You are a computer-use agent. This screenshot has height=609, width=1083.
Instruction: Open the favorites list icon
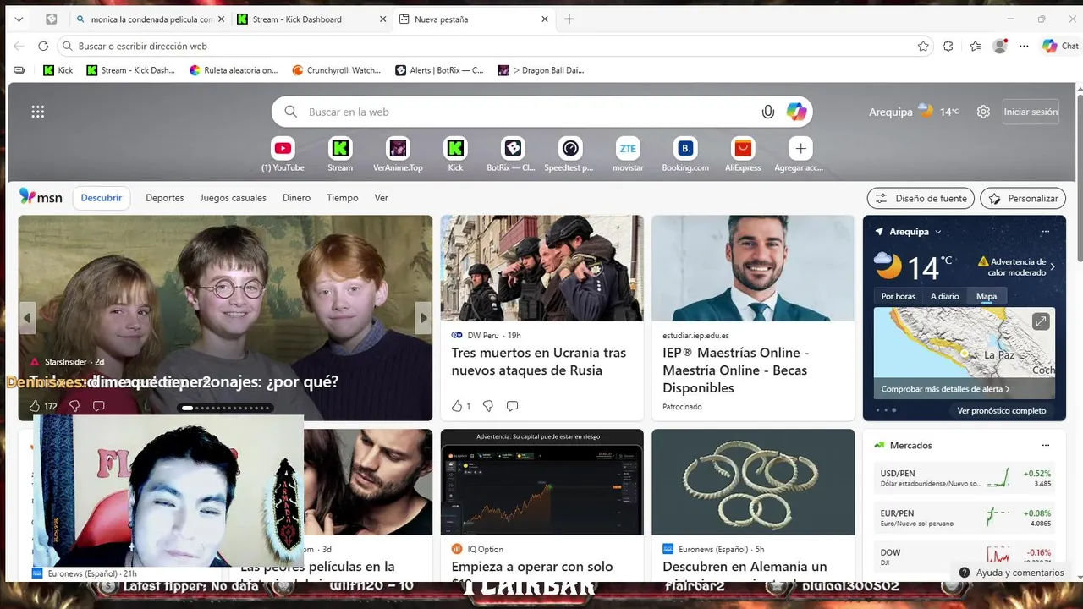pos(976,46)
